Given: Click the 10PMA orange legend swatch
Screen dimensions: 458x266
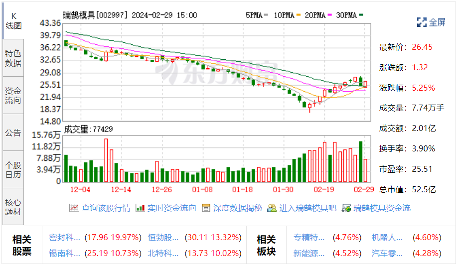Looking at the screenshot, I should point(298,15).
